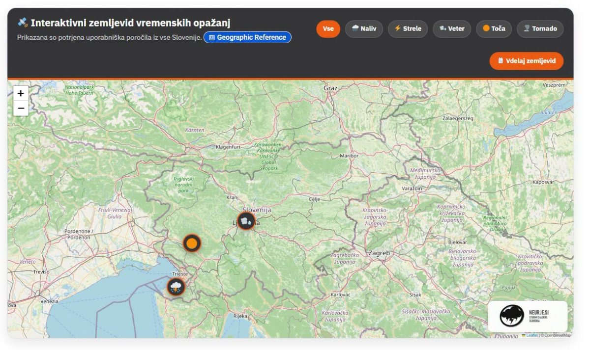Filter map by Naliv reports
The image size is (590, 350).
coord(364,28)
